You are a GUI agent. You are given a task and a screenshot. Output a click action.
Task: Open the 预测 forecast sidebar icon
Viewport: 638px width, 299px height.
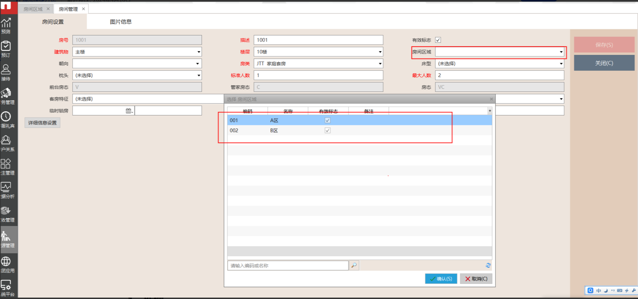pyautogui.click(x=6, y=25)
